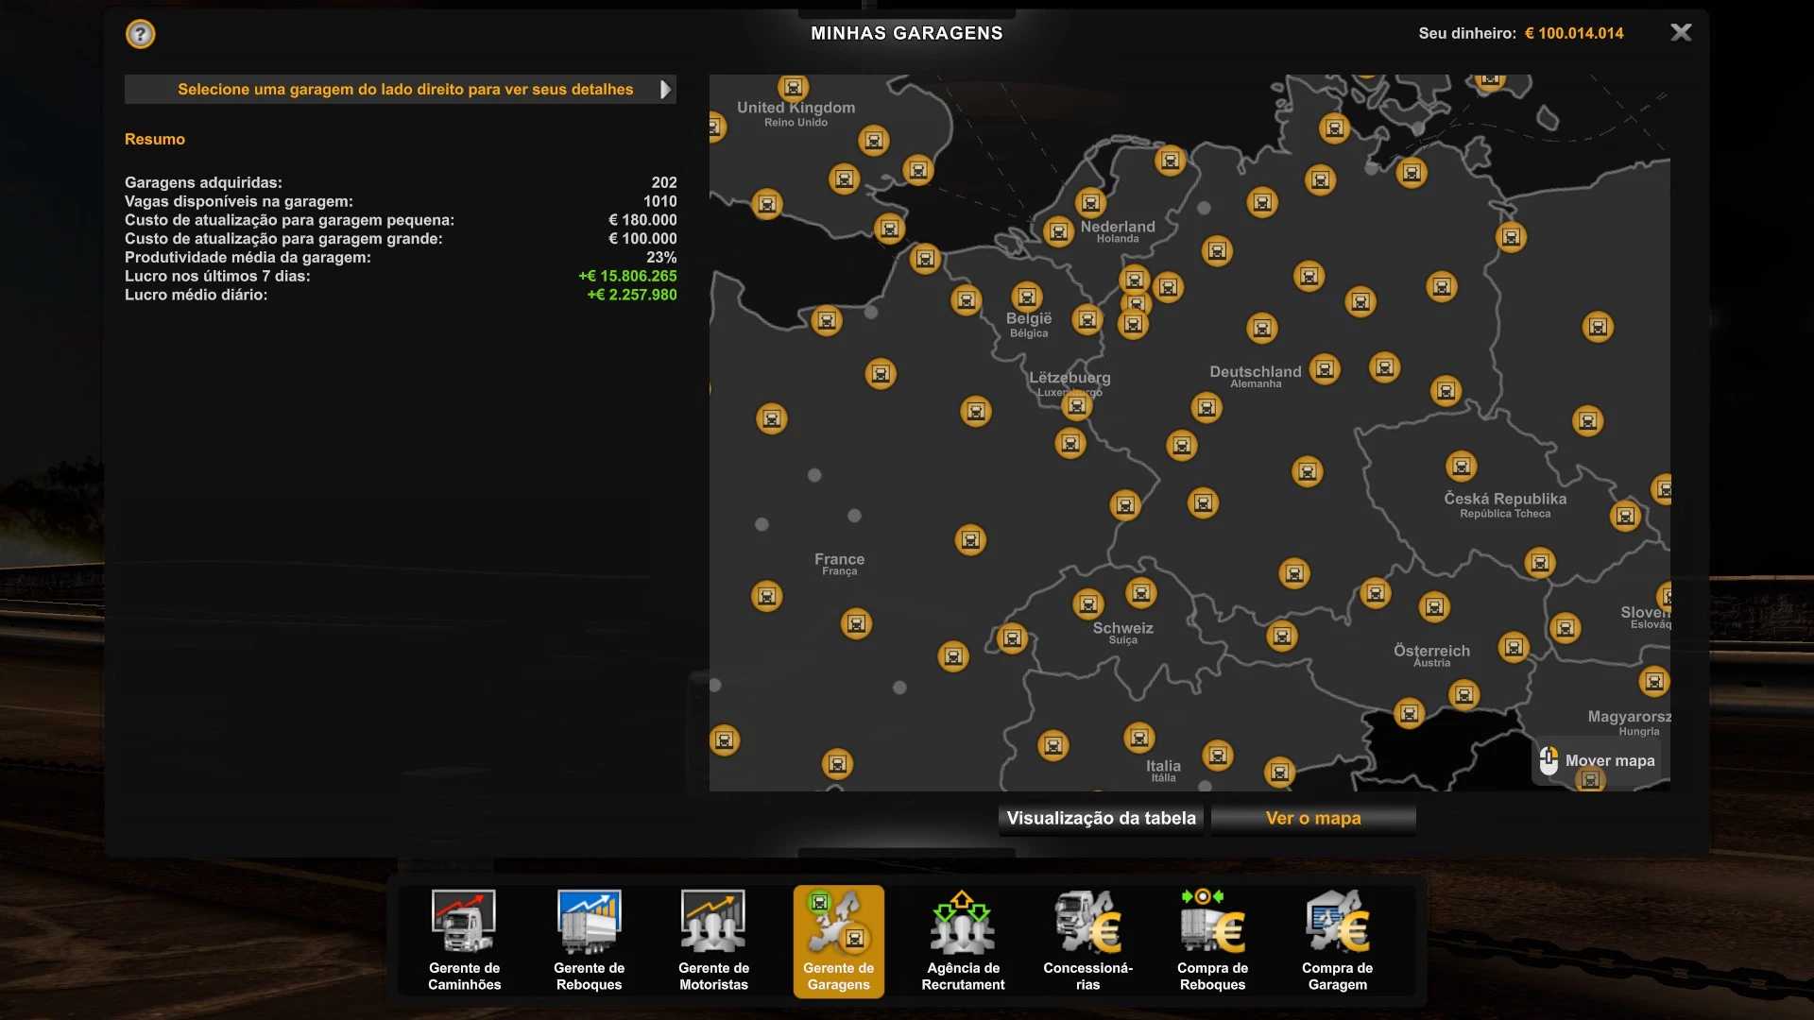Switch to Ver o mapa view
1814x1020 pixels.
[x=1312, y=819]
